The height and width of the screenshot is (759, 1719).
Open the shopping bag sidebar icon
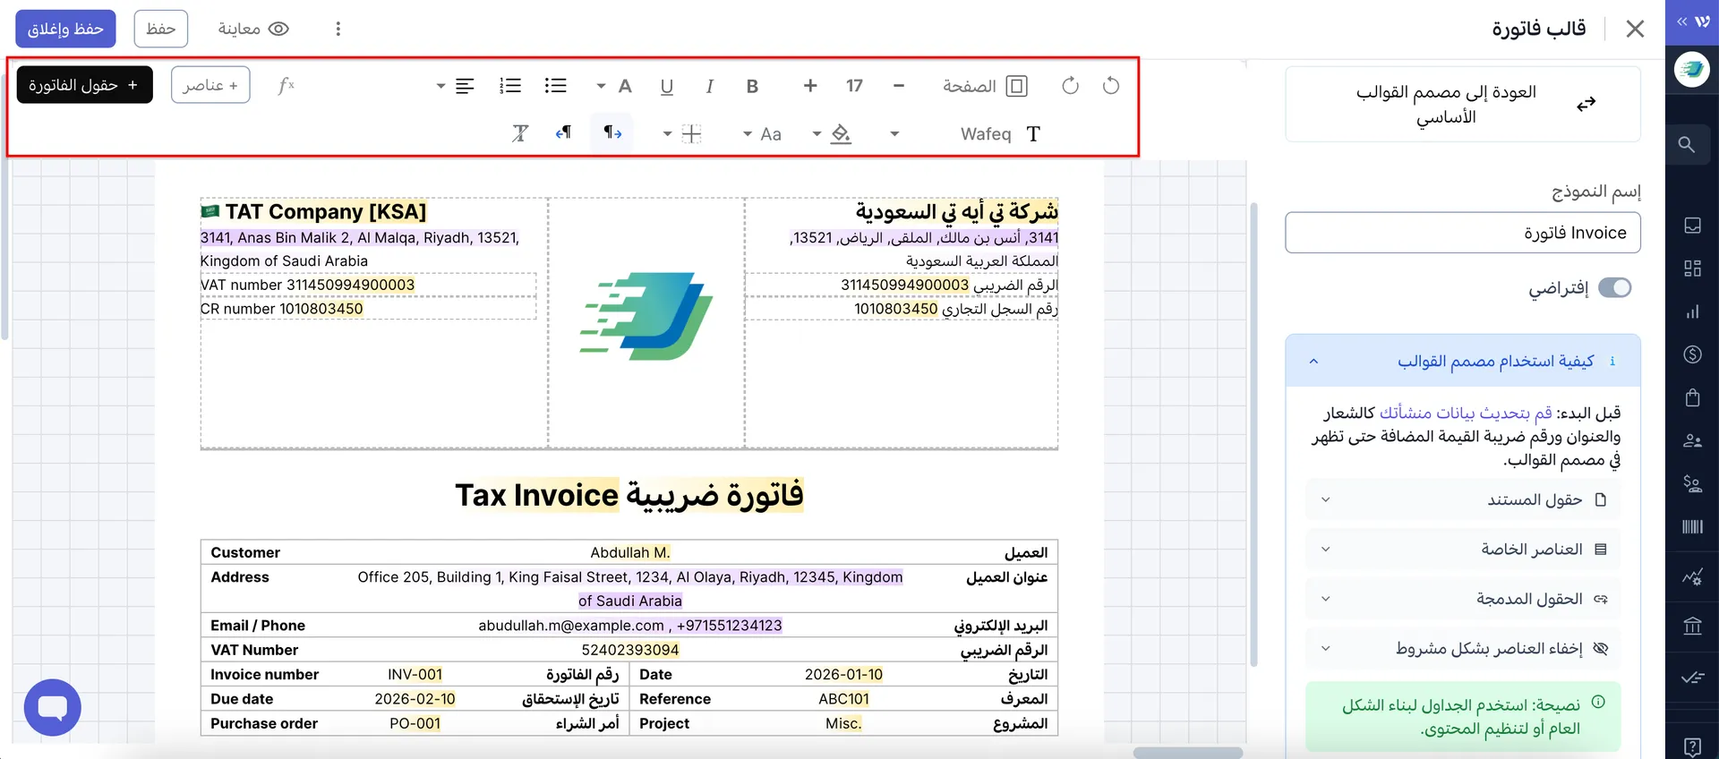[1692, 397]
